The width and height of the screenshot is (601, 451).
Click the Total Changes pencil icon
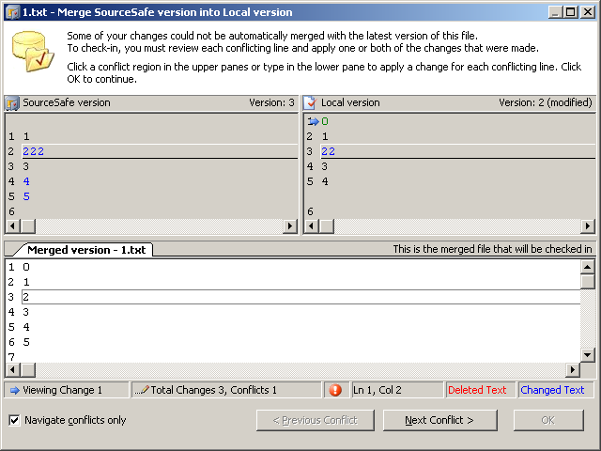(x=142, y=390)
